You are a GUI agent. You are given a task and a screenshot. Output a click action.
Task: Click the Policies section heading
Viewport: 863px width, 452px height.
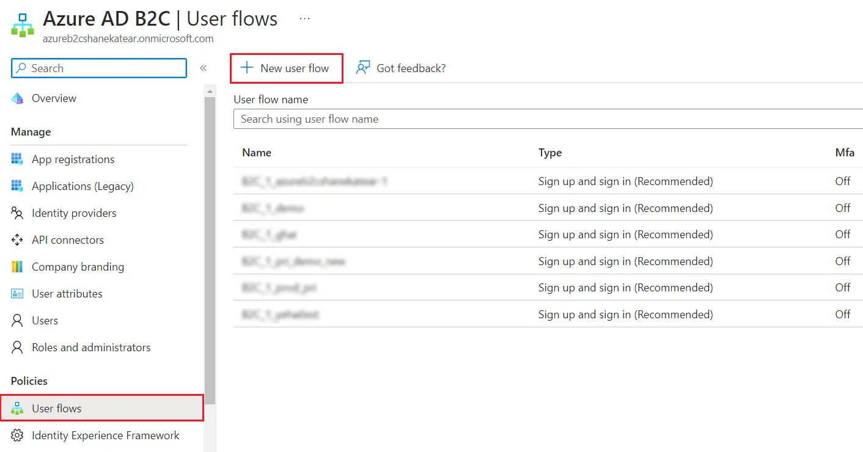(29, 381)
